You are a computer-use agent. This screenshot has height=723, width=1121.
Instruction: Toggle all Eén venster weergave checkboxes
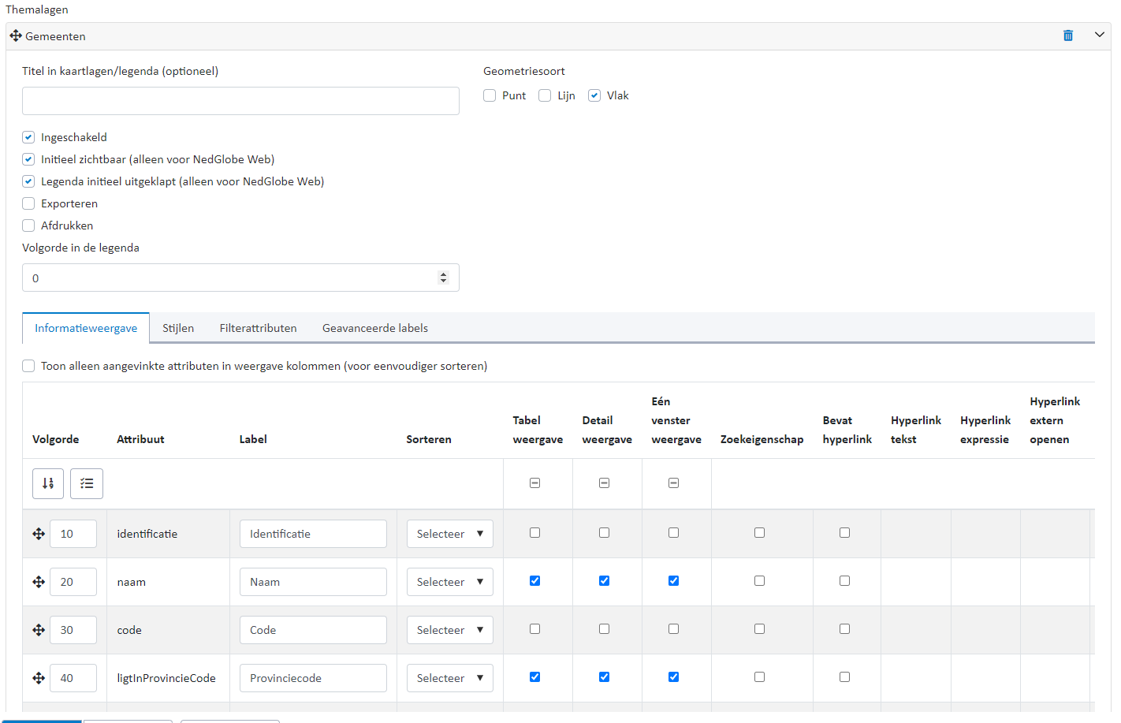coord(674,483)
